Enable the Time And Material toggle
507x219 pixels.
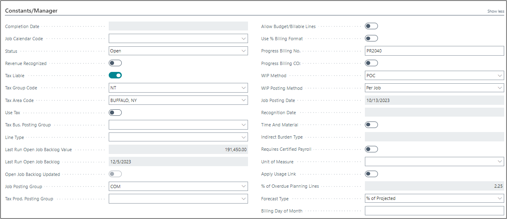[371, 125]
